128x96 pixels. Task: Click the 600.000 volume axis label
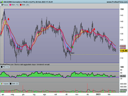[x=123, y=84]
